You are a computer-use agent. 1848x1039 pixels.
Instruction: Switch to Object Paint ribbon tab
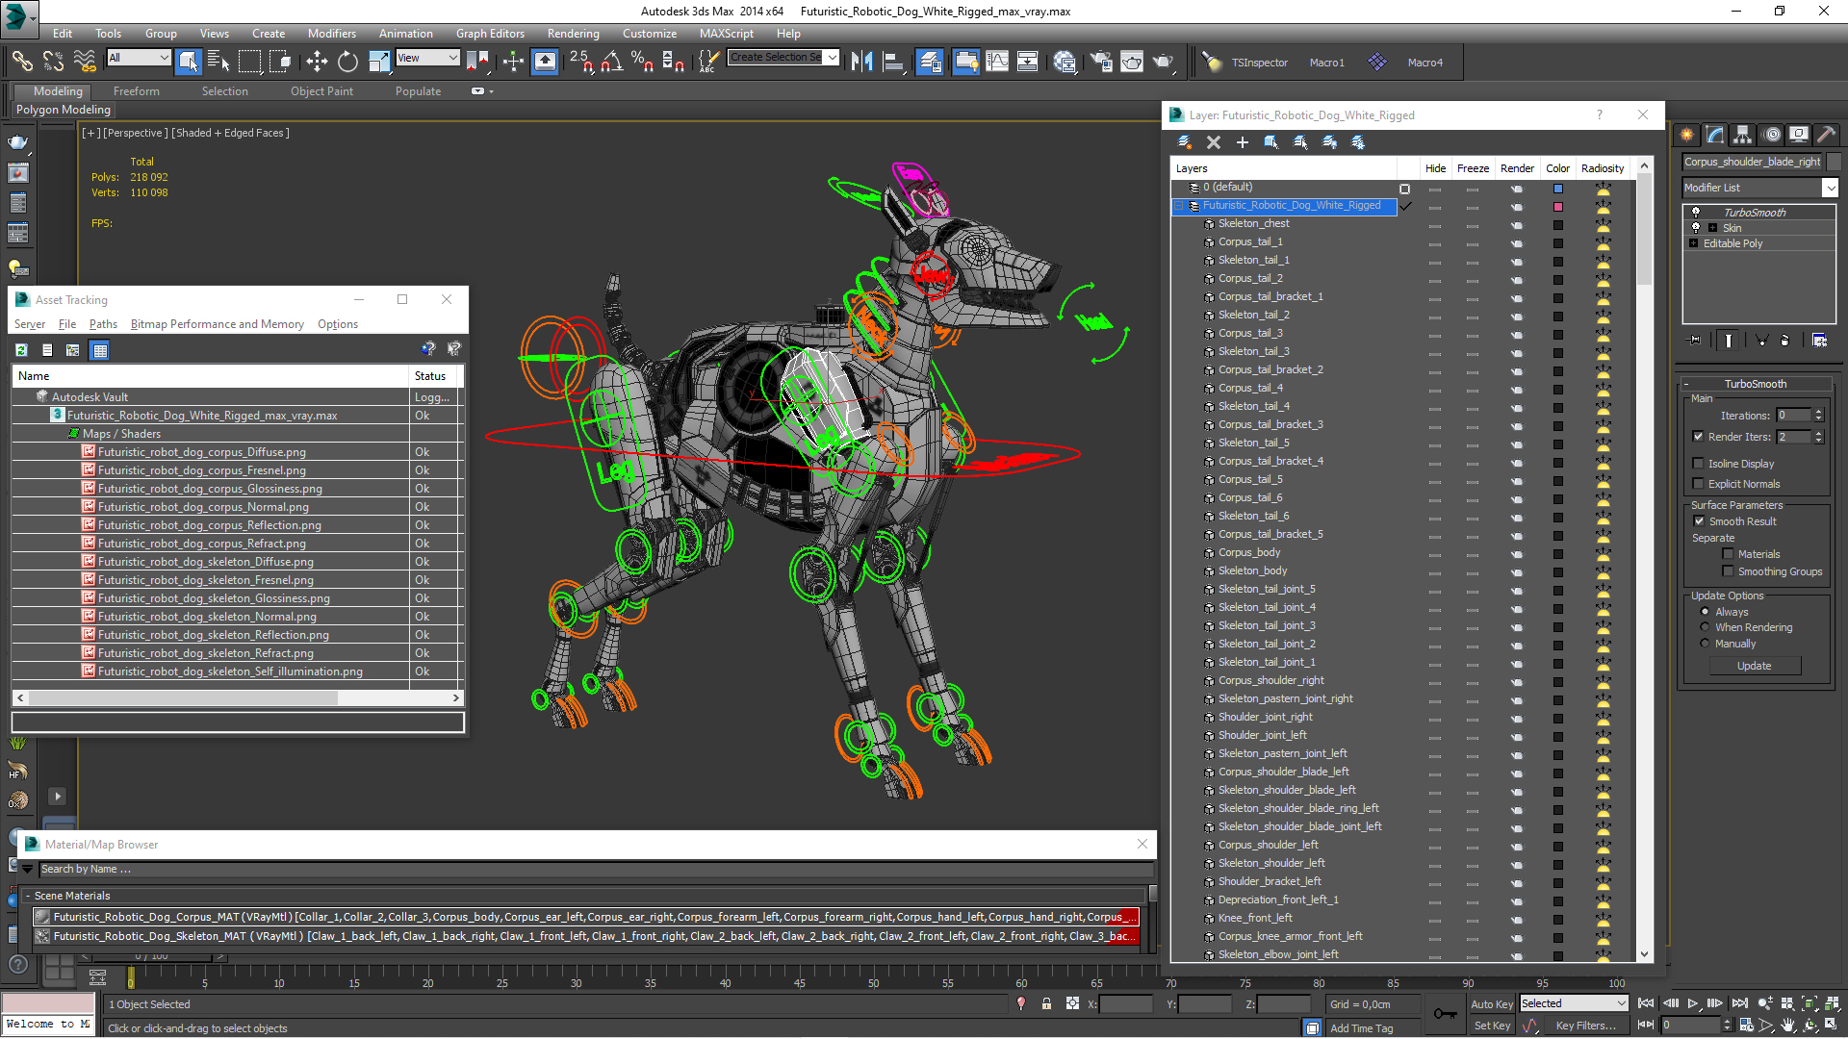tap(321, 91)
